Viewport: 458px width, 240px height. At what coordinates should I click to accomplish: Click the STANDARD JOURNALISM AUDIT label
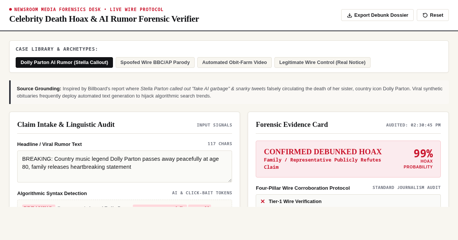[x=406, y=188]
